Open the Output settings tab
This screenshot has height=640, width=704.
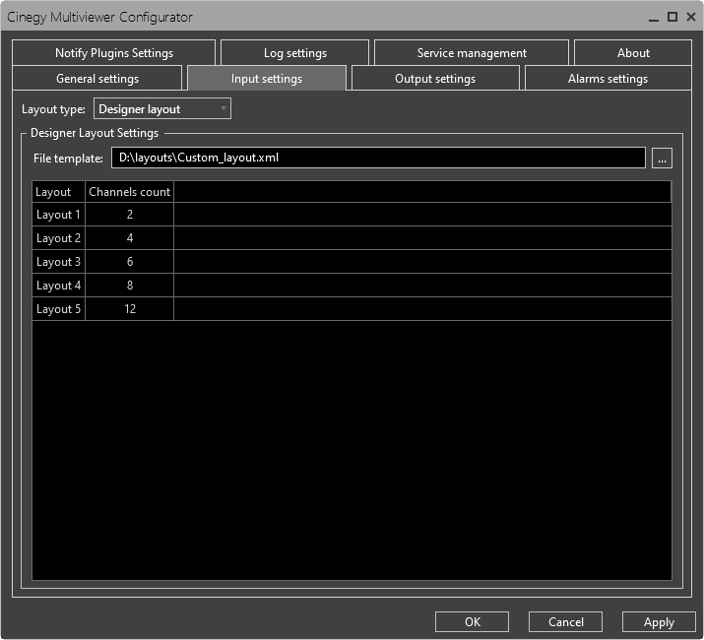pos(435,79)
